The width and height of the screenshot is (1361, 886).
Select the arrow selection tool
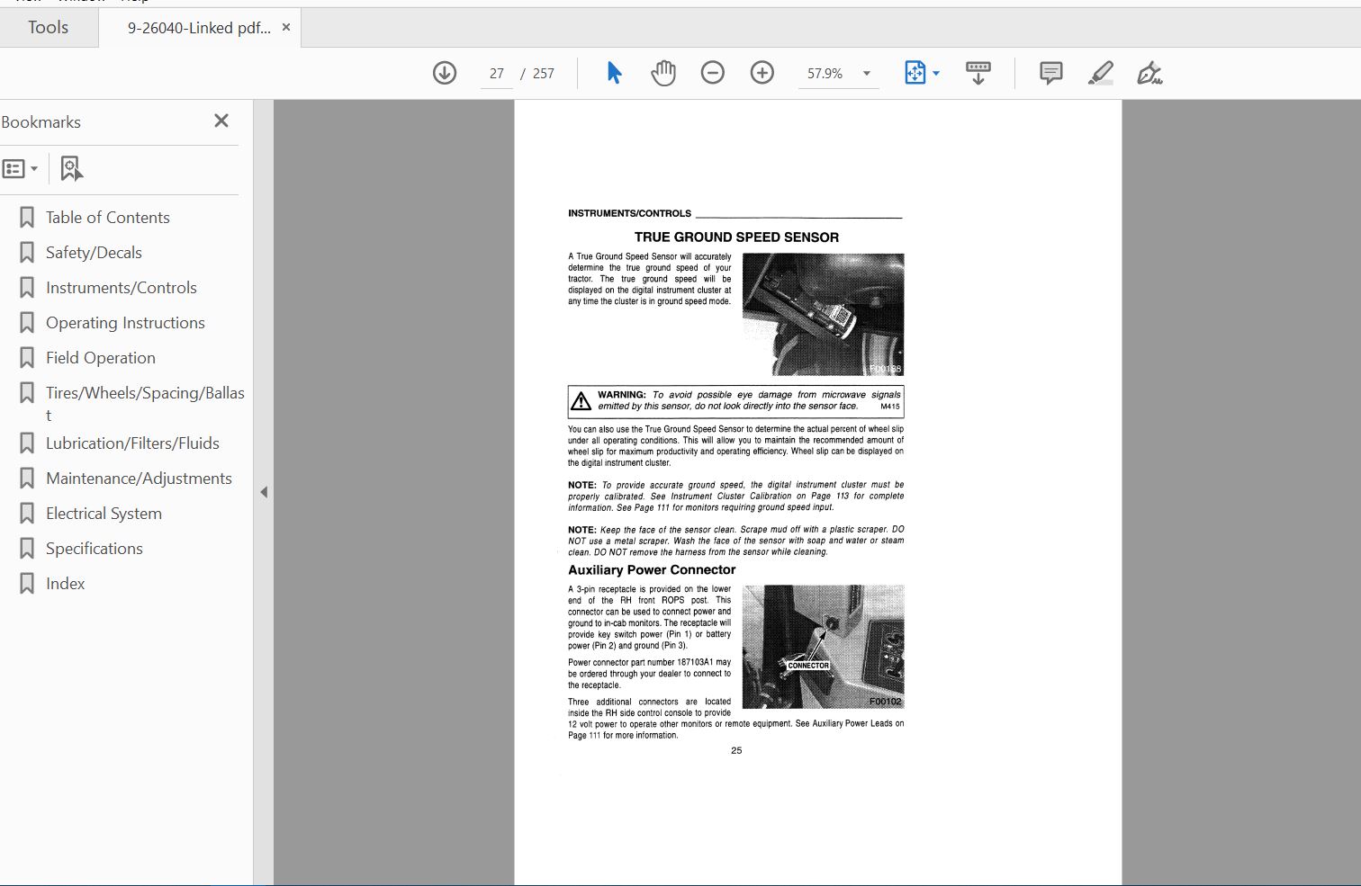(x=614, y=73)
